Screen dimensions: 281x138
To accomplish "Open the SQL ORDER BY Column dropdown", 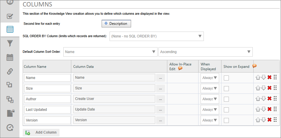I will point(156,36).
